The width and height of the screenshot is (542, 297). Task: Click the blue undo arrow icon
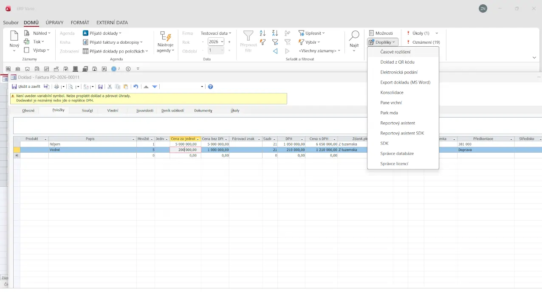[136, 87]
